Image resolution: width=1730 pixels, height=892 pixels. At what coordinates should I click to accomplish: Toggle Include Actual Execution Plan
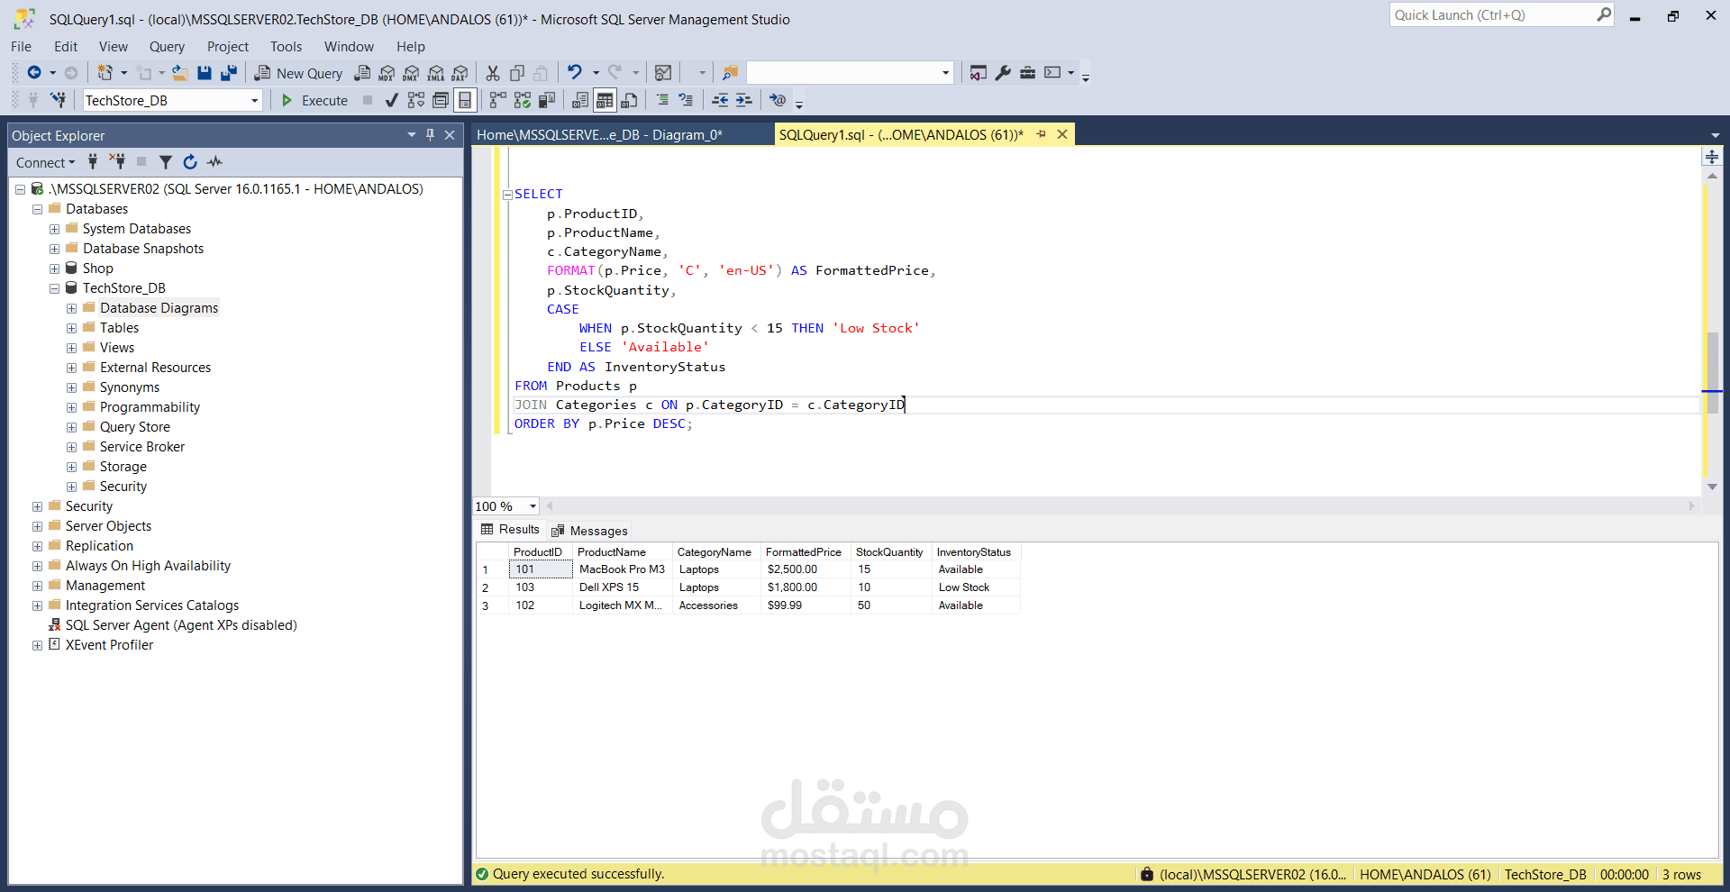498,100
